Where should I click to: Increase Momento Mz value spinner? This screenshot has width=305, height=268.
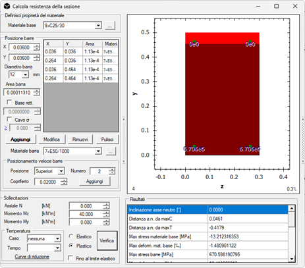pos(106,212)
